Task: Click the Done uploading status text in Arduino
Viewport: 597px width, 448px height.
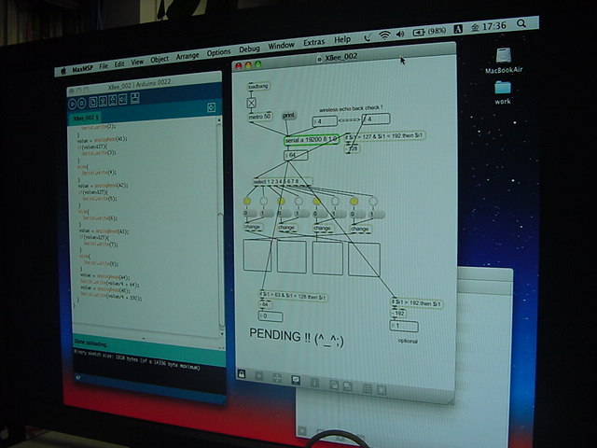Action: coord(91,343)
